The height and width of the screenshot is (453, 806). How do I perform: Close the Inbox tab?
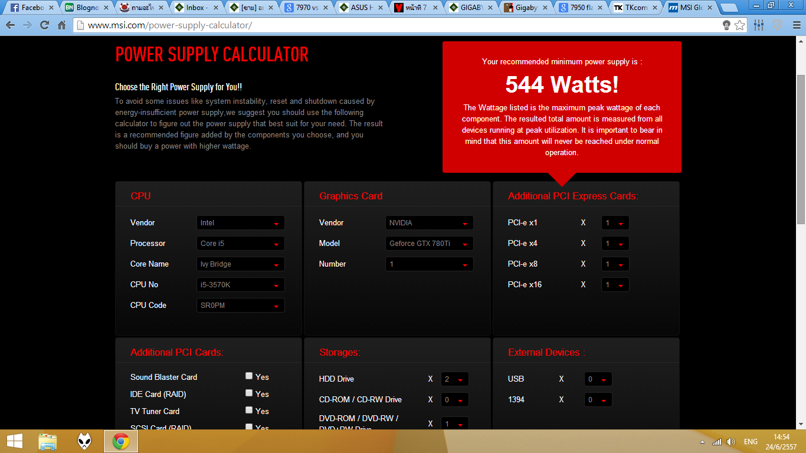point(216,8)
